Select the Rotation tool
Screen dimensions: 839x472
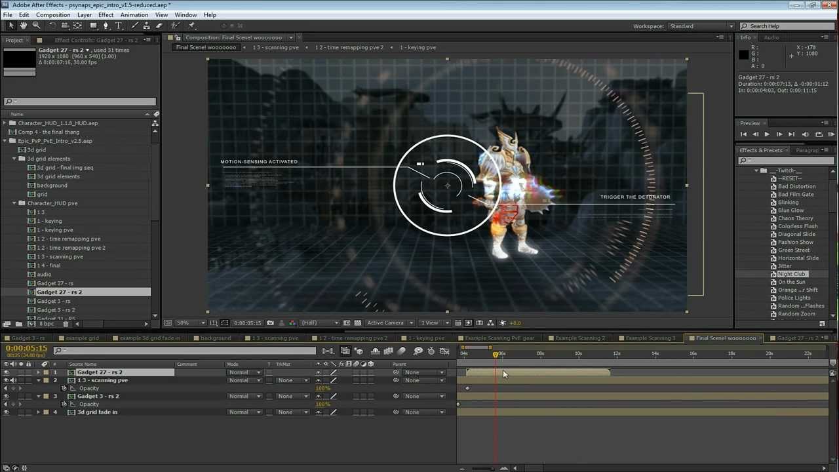tap(52, 26)
